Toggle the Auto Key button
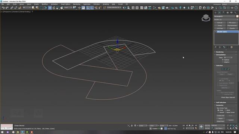The image size is (239, 134). click(207, 126)
